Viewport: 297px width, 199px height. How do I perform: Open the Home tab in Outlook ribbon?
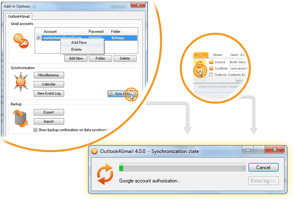(218, 55)
